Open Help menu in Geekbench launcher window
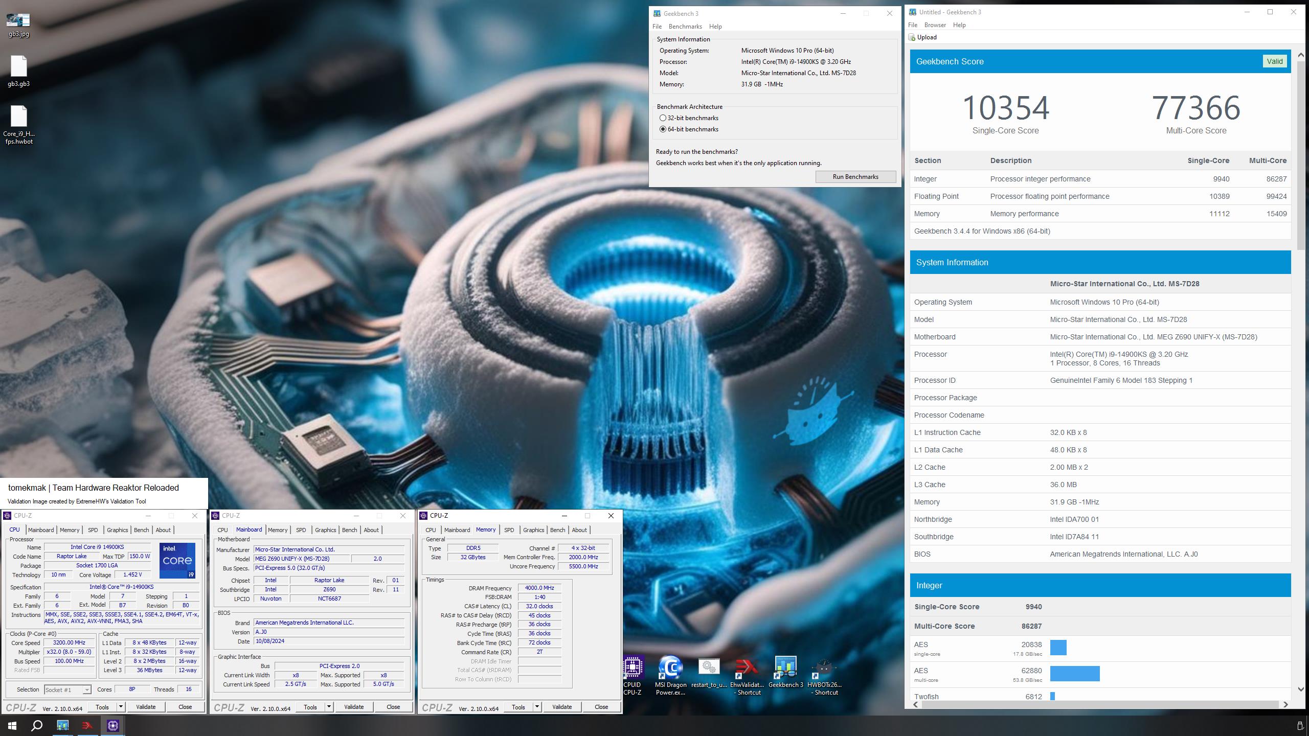This screenshot has width=1309, height=736. (715, 27)
